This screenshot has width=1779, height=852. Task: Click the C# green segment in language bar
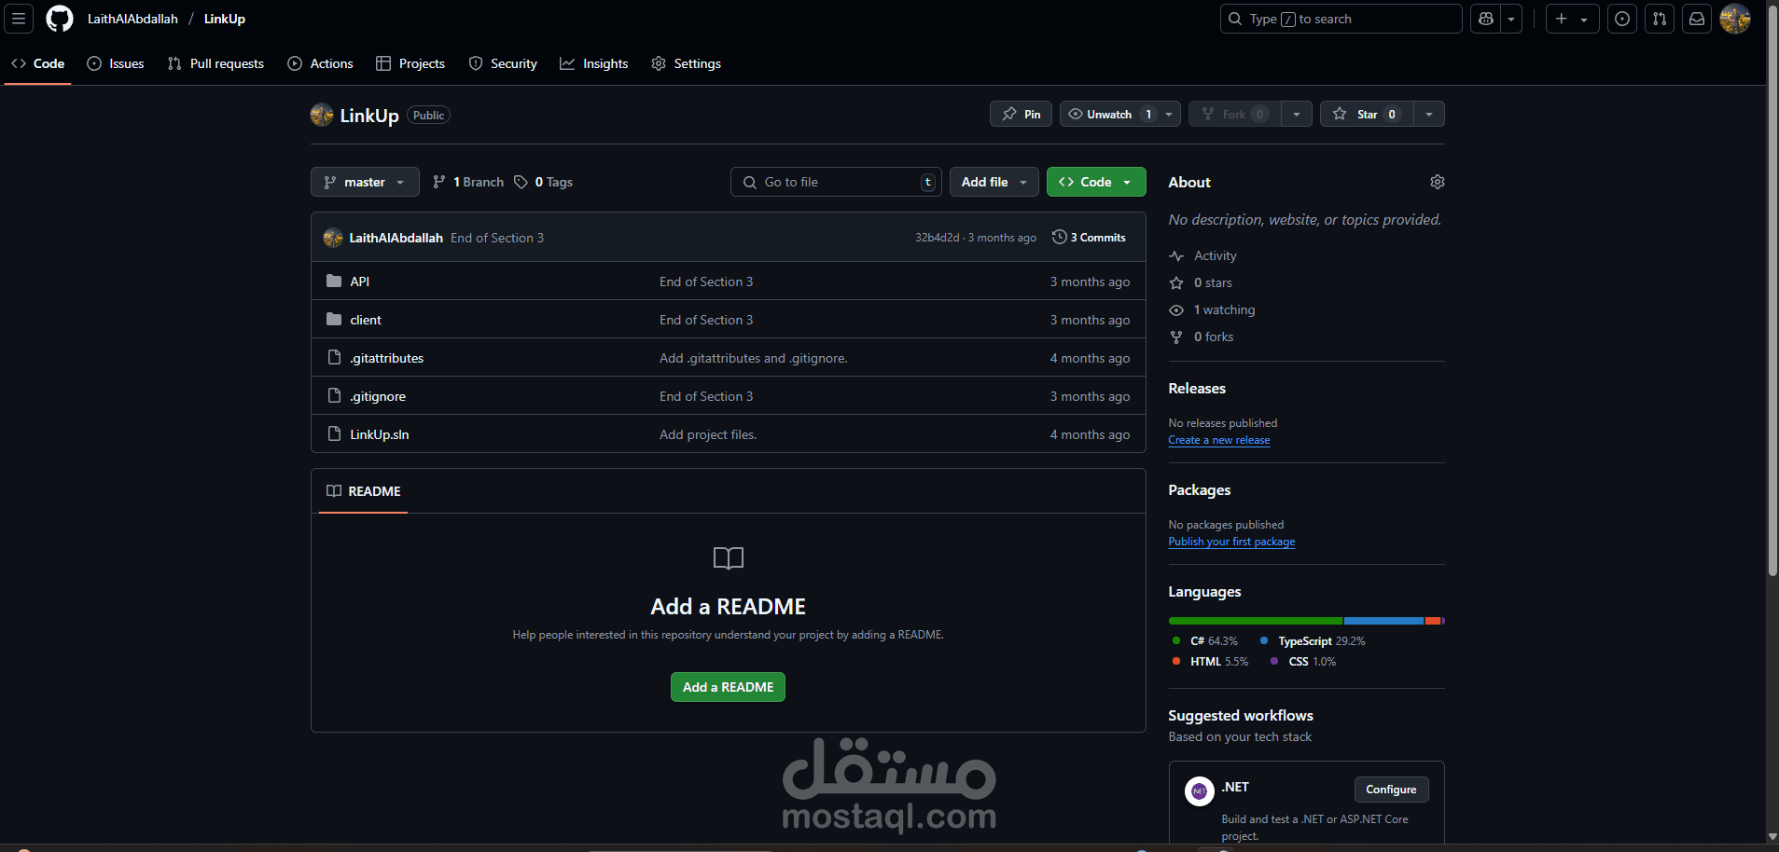(x=1256, y=621)
